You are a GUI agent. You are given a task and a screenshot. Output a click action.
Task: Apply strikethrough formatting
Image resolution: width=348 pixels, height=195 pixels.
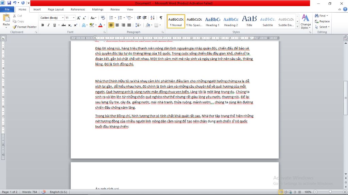[64, 25]
